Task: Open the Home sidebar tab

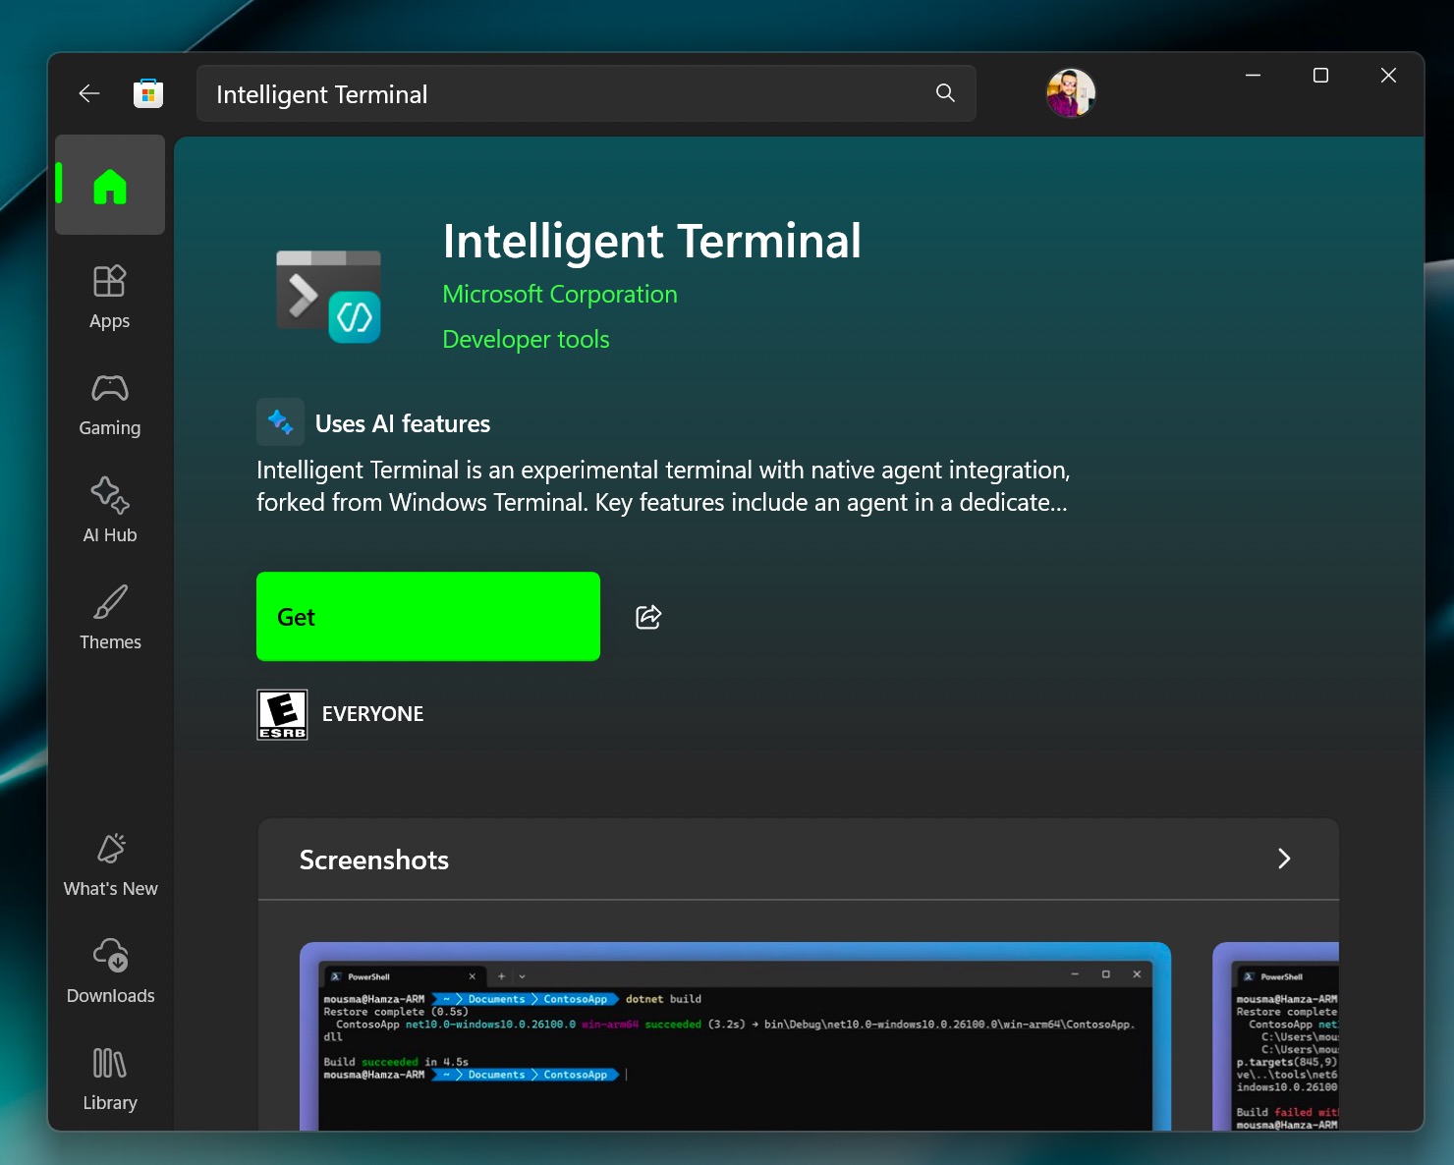Action: pos(110,185)
